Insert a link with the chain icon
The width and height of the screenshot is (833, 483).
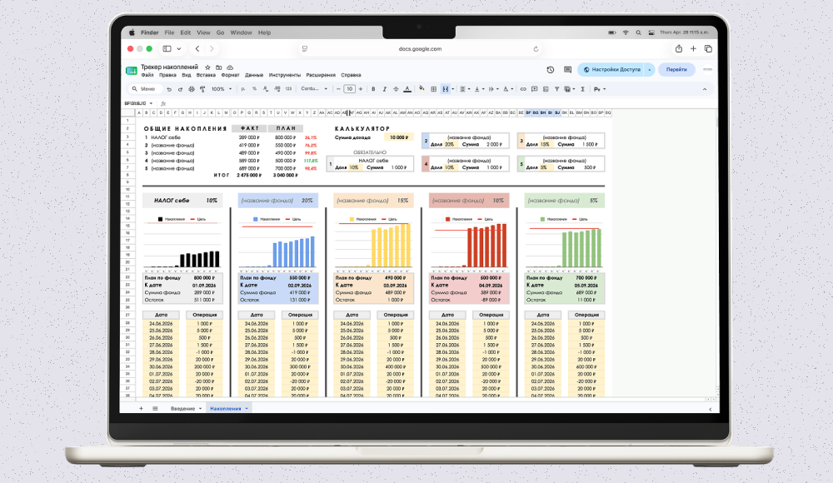pyautogui.click(x=523, y=89)
